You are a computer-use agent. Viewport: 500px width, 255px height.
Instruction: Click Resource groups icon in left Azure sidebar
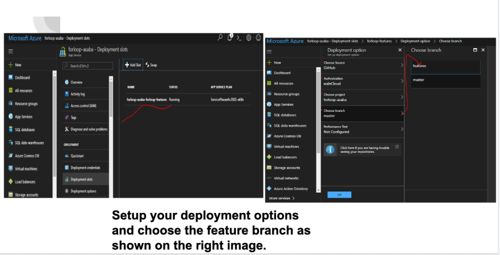point(11,103)
